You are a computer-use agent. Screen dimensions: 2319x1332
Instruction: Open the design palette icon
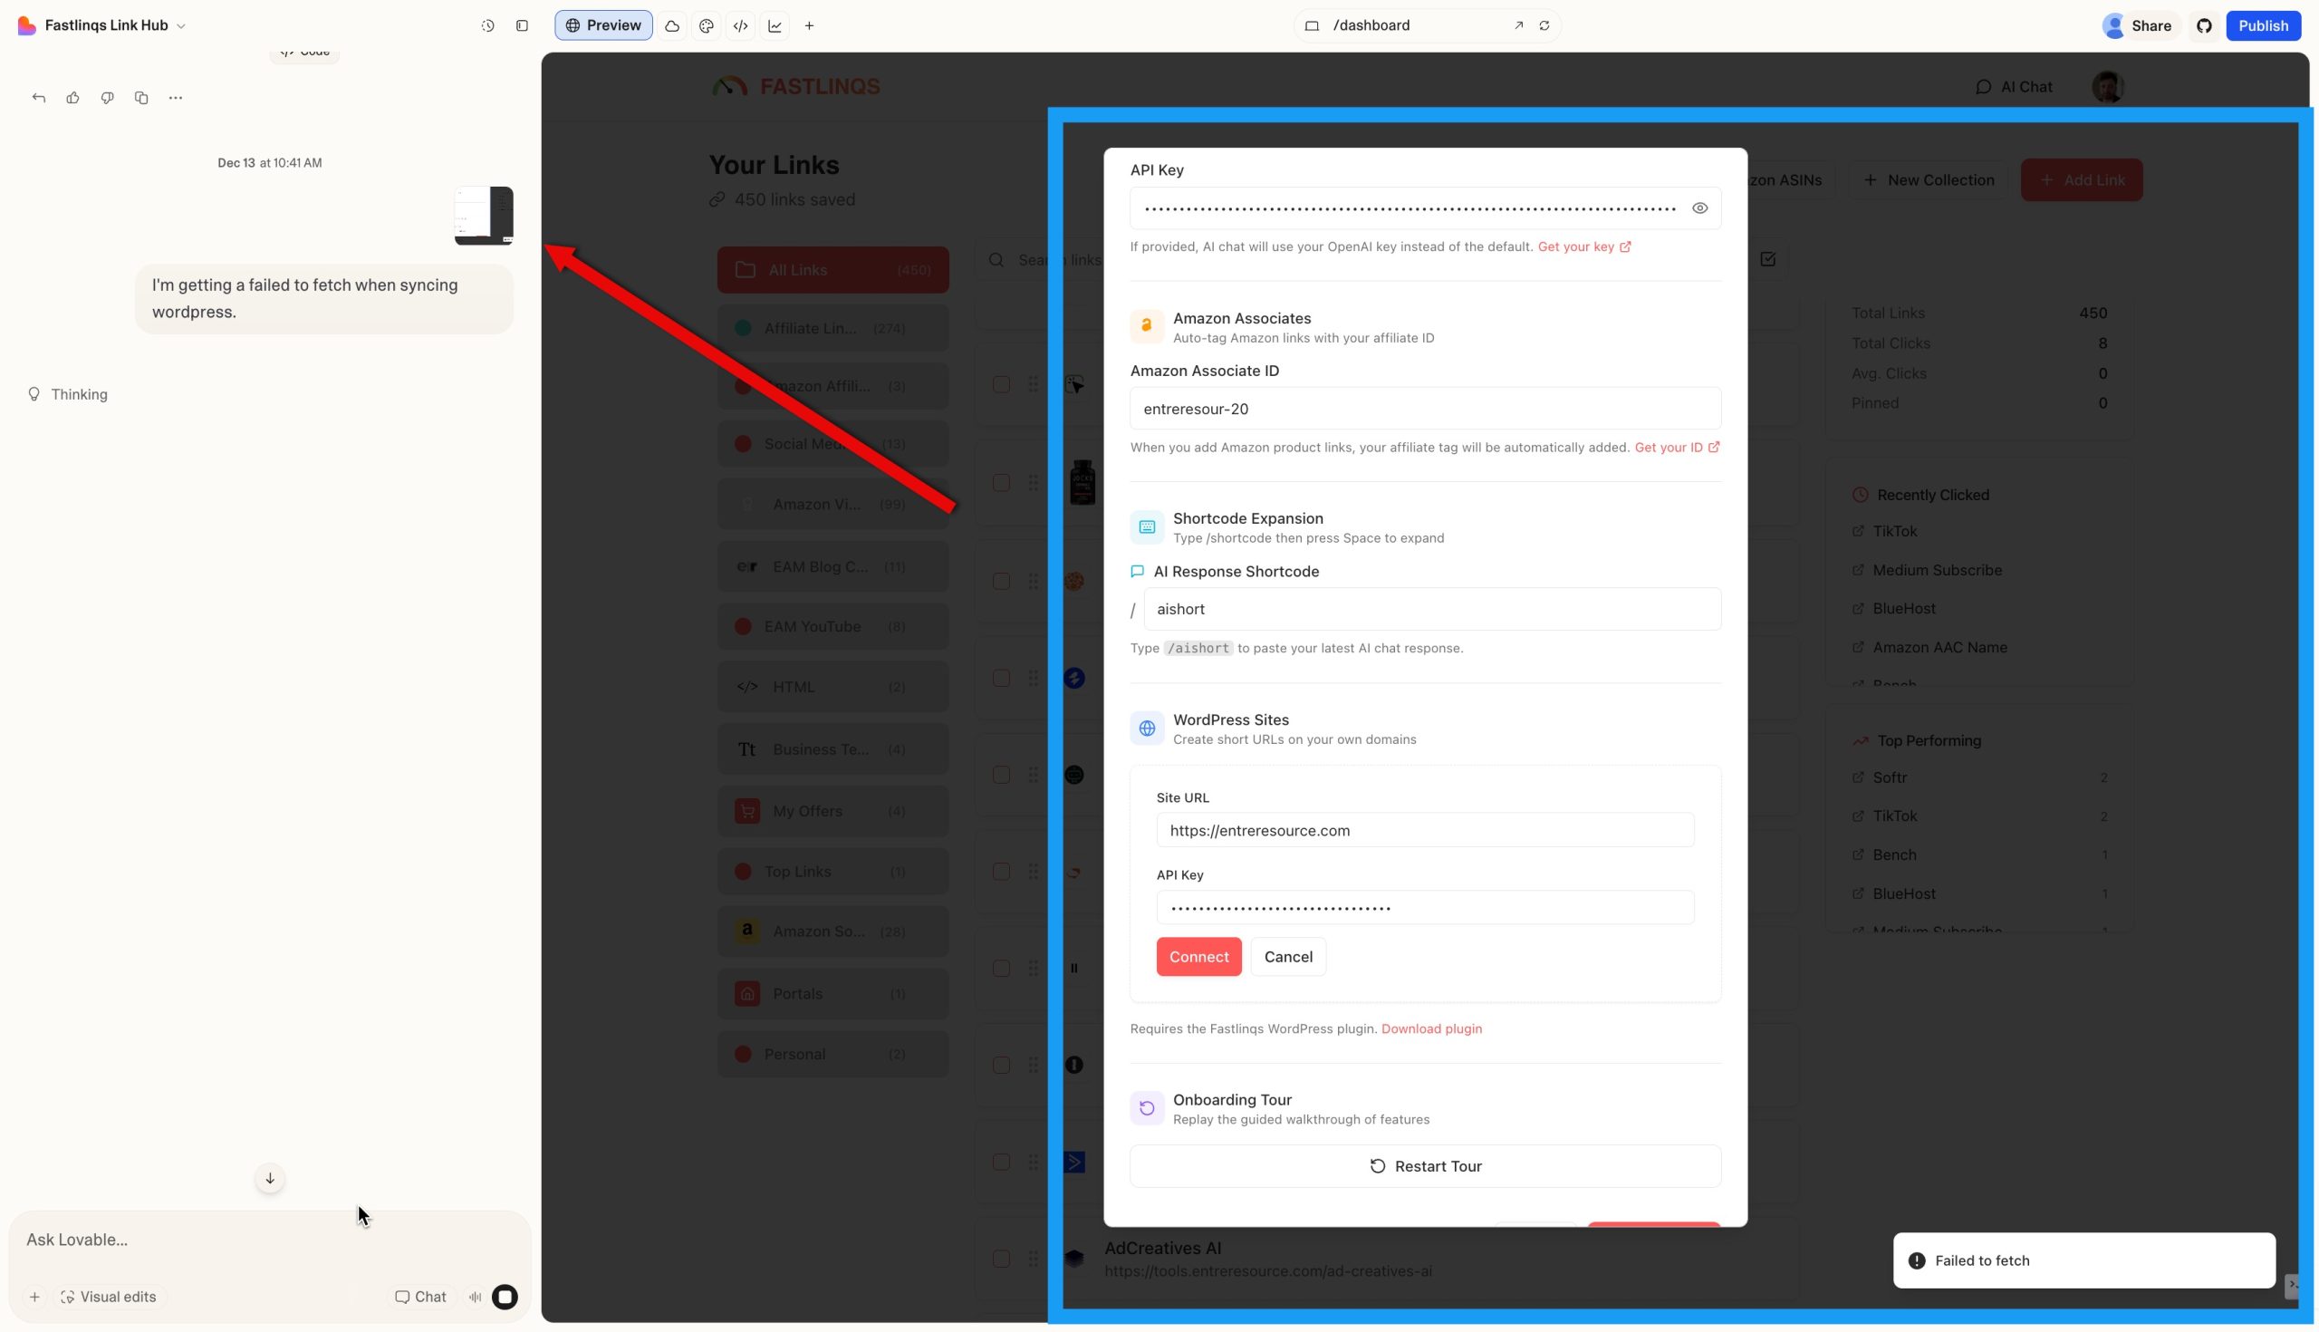(706, 25)
